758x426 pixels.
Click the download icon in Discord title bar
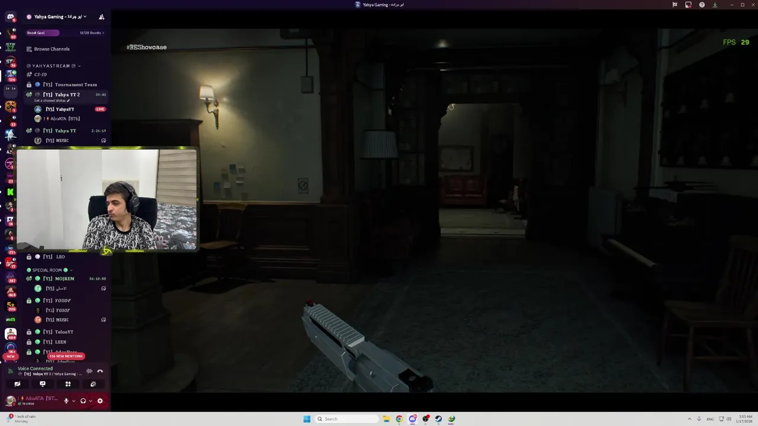point(715,5)
